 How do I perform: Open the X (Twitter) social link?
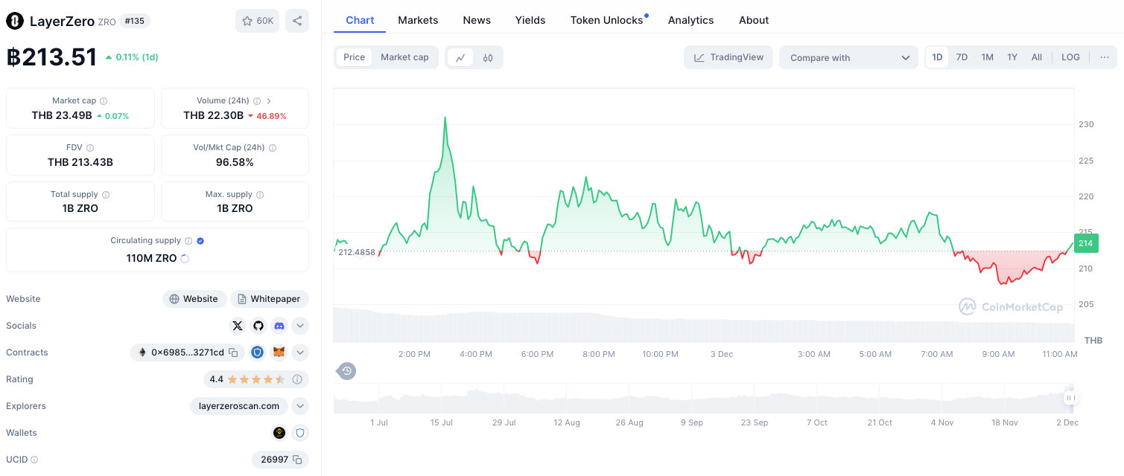click(x=238, y=326)
